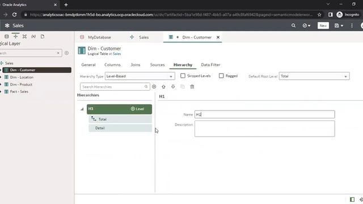Viewport: 363px width, 204px height.
Task: Open the Physical Layer database icon
Action: click(6, 36)
